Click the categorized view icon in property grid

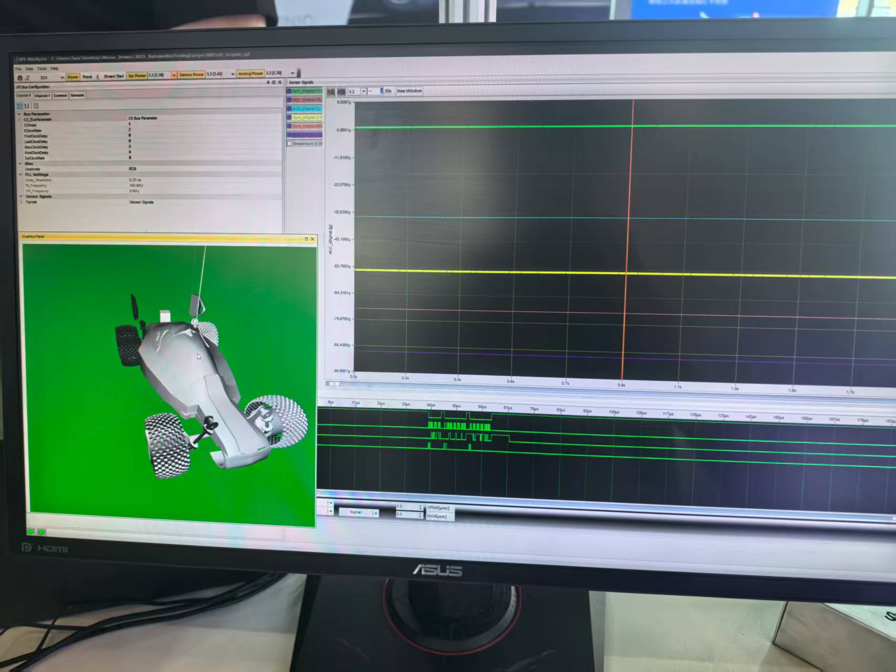[19, 106]
